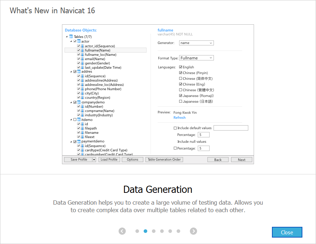316x244 pixels.
Task: Go to previous slide with left arrow
Action: 122,231
